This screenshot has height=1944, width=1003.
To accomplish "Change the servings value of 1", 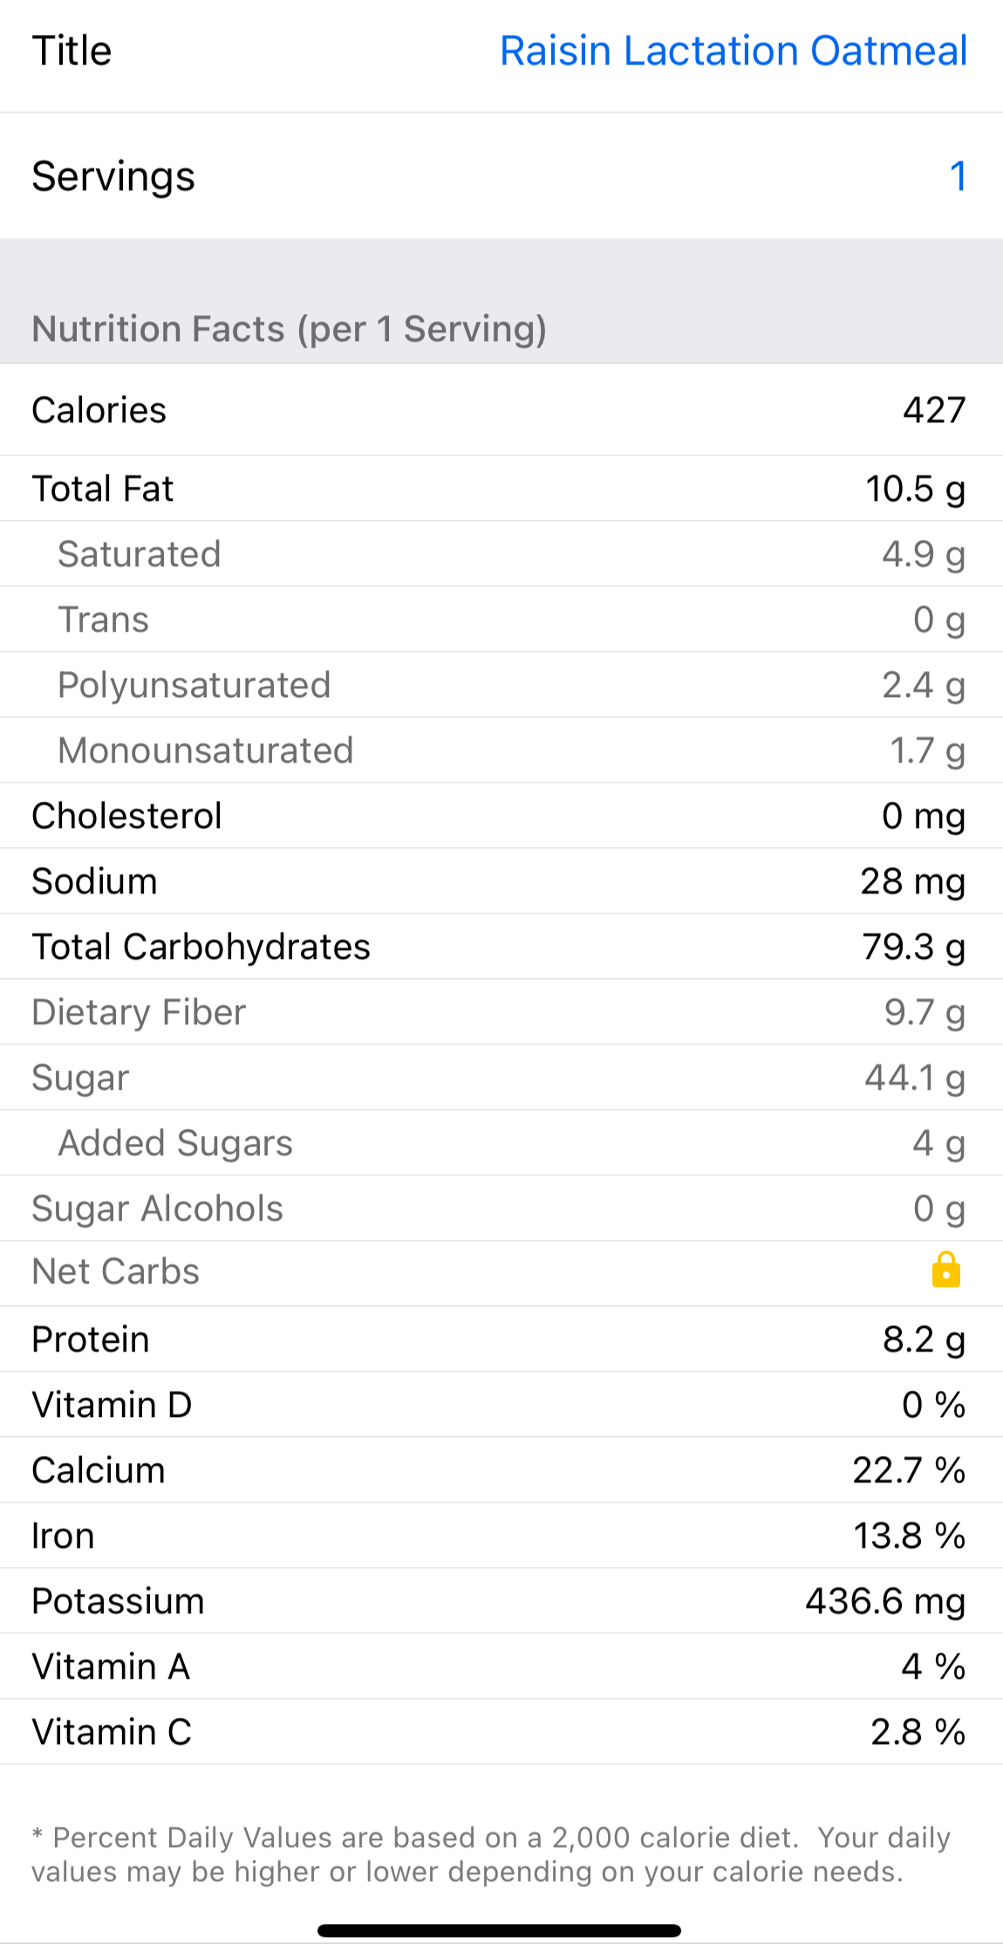I will click(957, 176).
